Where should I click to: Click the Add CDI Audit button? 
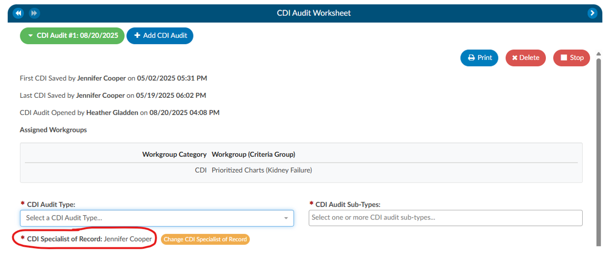coord(160,35)
